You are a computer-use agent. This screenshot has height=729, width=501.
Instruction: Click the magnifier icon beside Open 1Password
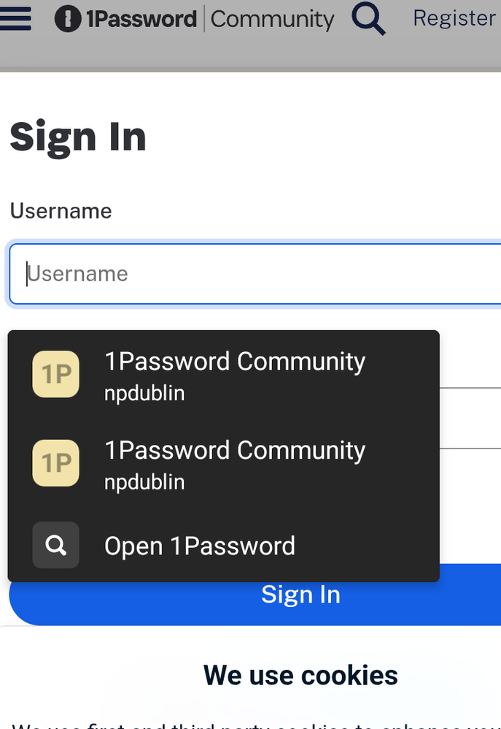[x=55, y=546]
